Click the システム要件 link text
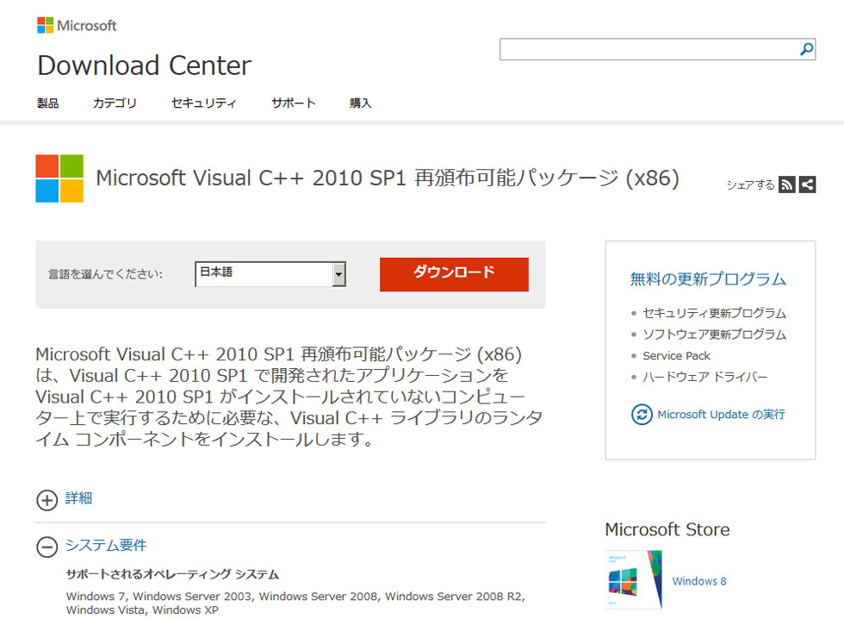Image resolution: width=844 pixels, height=619 pixels. pos(105,545)
